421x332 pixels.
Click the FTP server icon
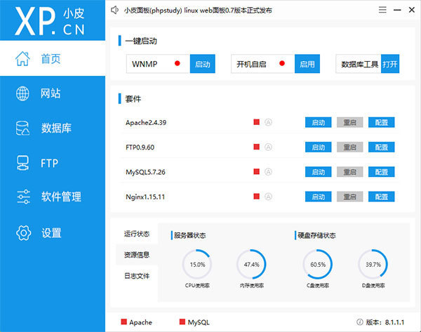click(22, 163)
